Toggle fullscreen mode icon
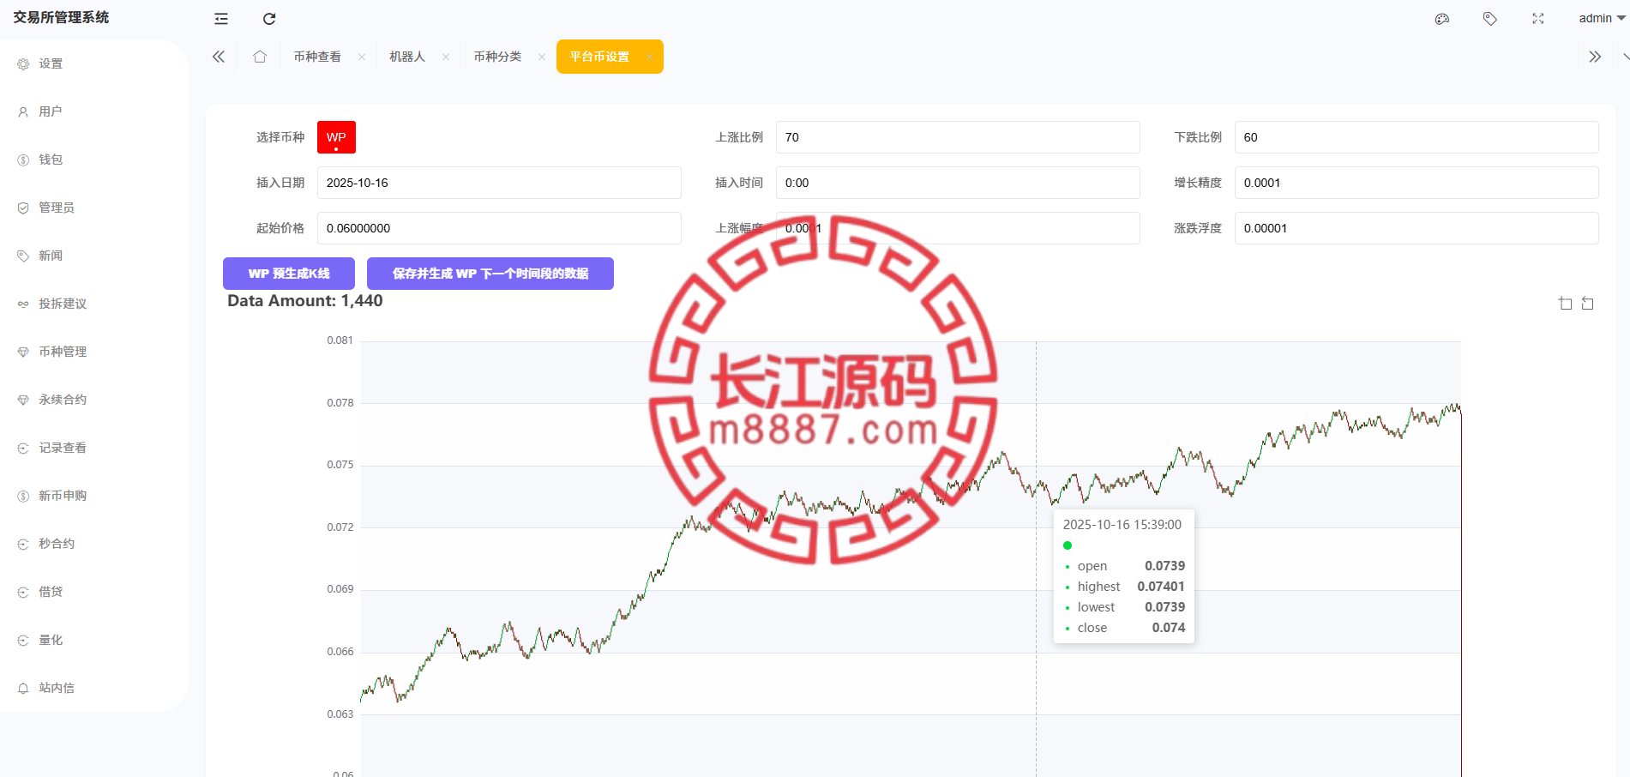Screen dimensions: 1630x777 click(x=1538, y=19)
